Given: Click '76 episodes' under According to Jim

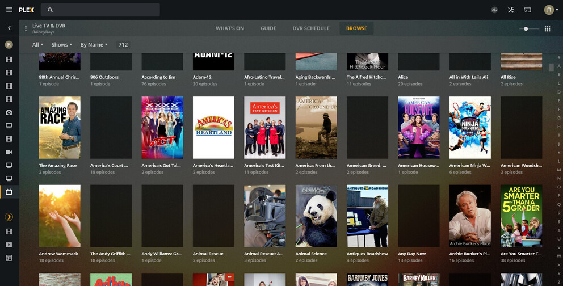Looking at the screenshot, I should (154, 84).
